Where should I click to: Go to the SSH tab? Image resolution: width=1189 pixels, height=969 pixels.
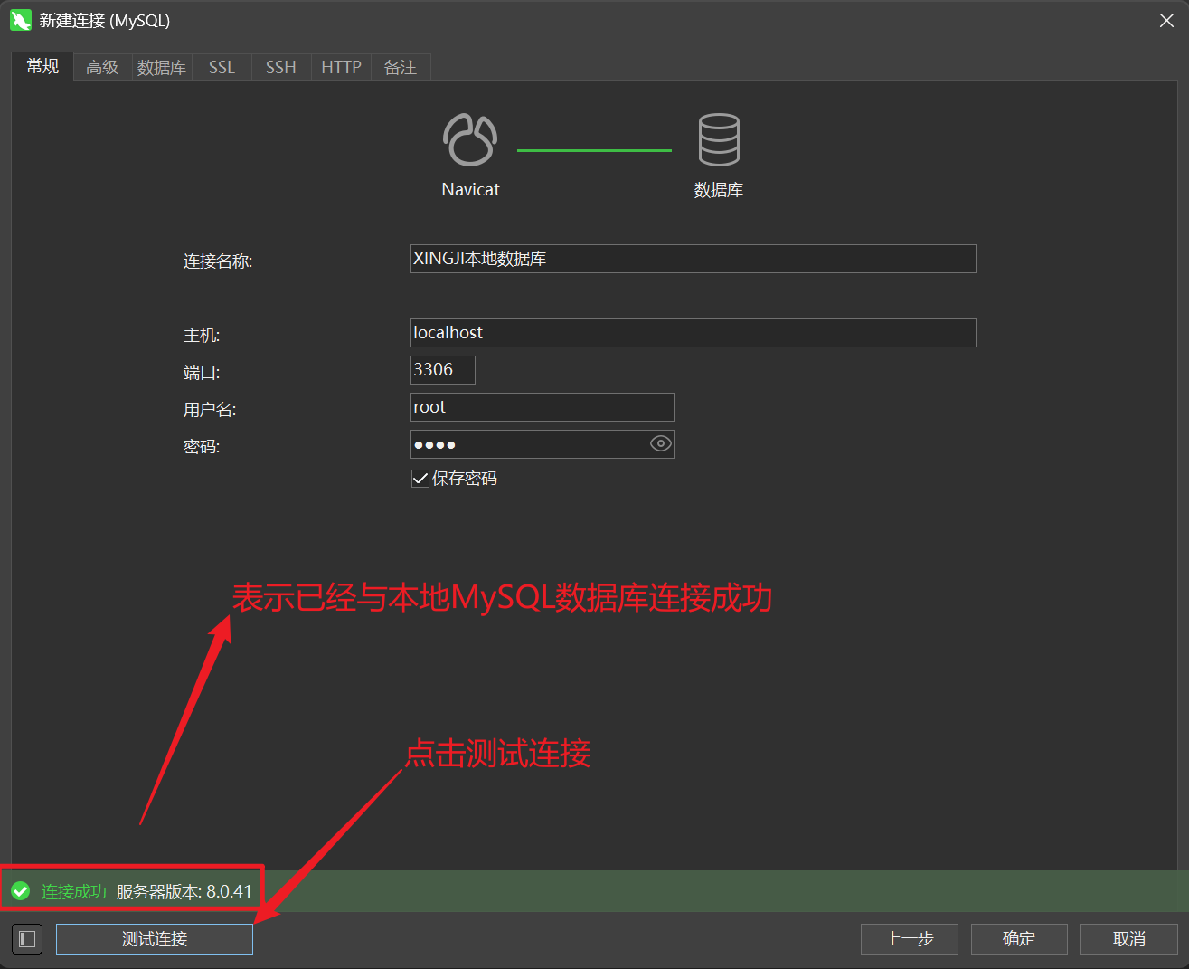point(281,67)
